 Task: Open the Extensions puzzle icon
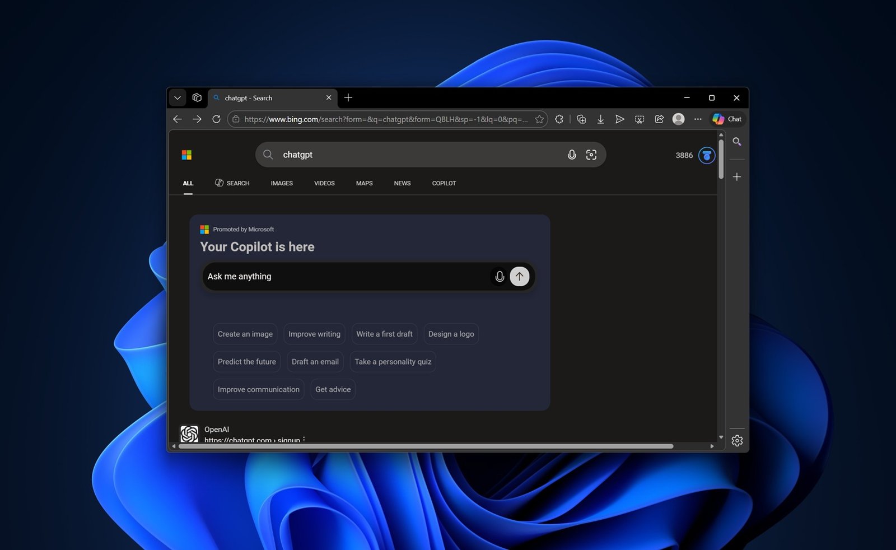(559, 119)
